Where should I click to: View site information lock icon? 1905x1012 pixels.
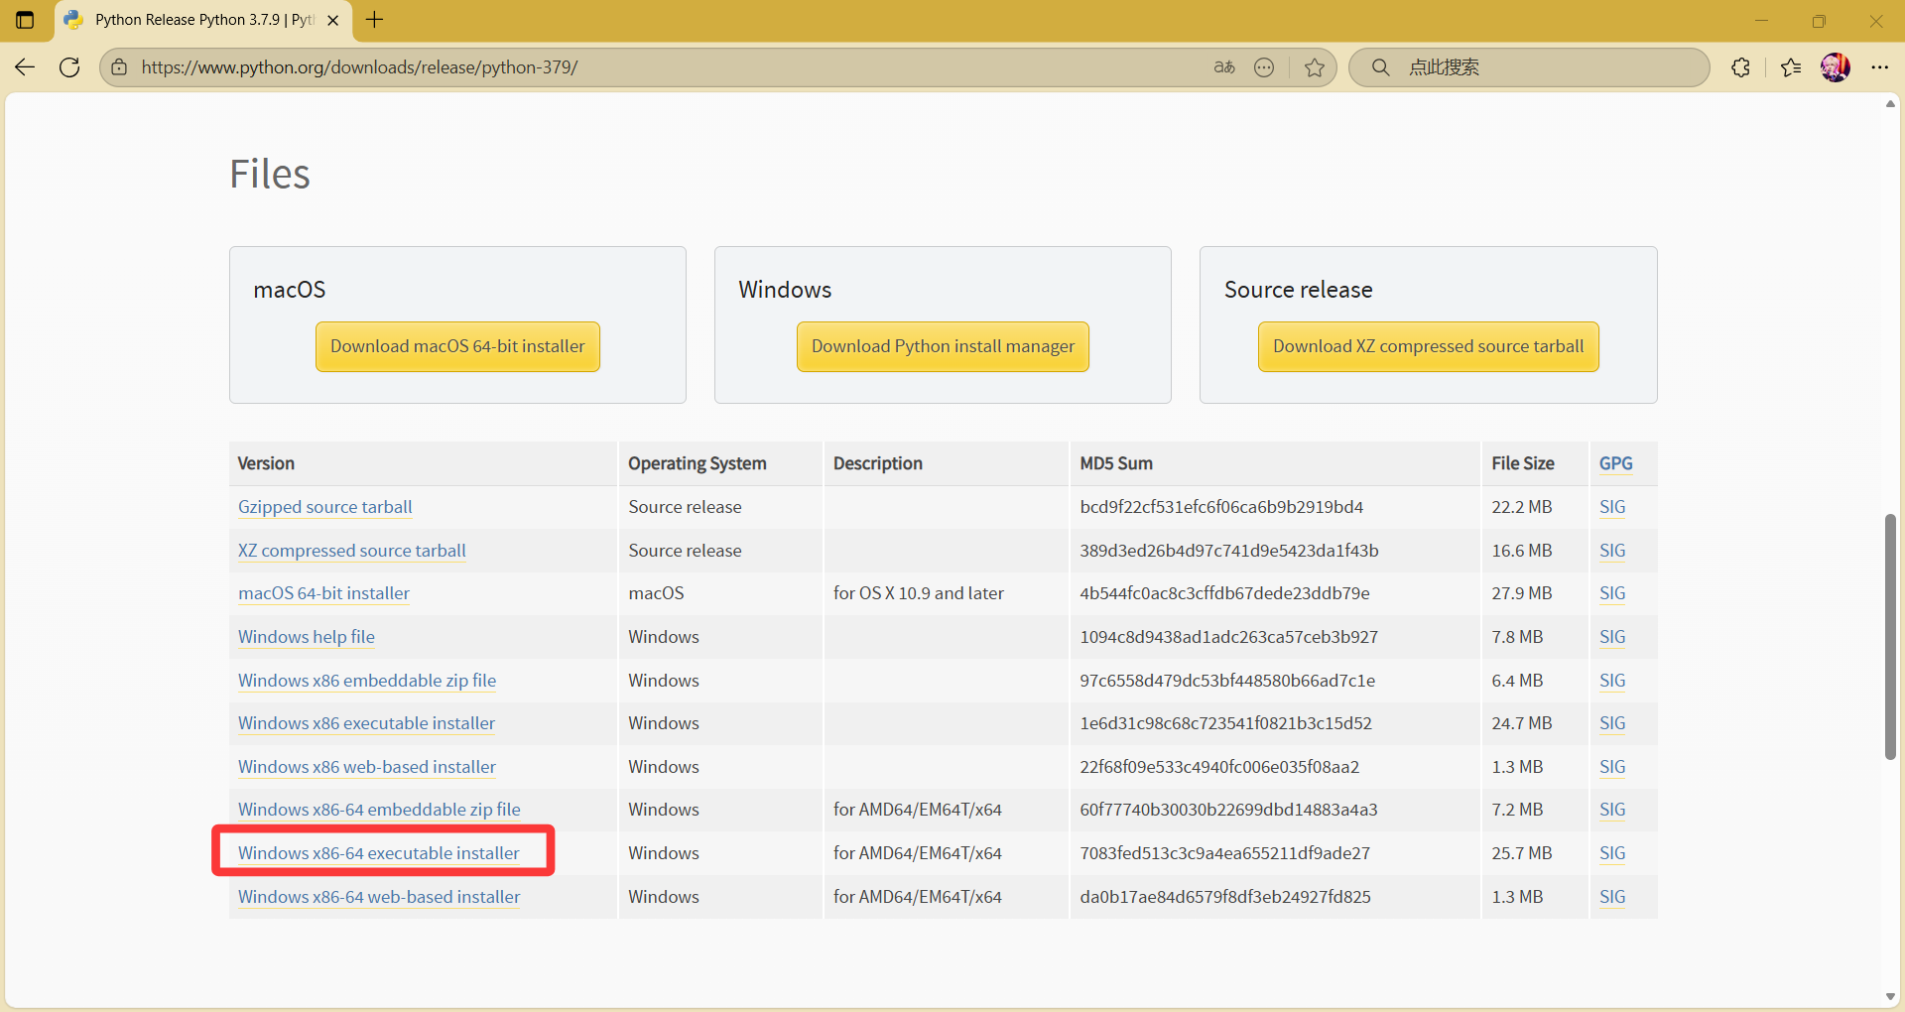pyautogui.click(x=119, y=67)
